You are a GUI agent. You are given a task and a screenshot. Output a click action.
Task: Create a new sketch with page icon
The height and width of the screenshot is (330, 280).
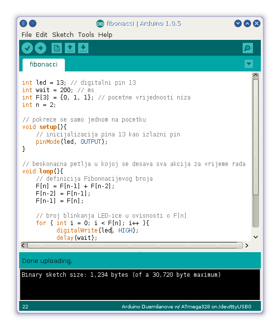(56, 48)
